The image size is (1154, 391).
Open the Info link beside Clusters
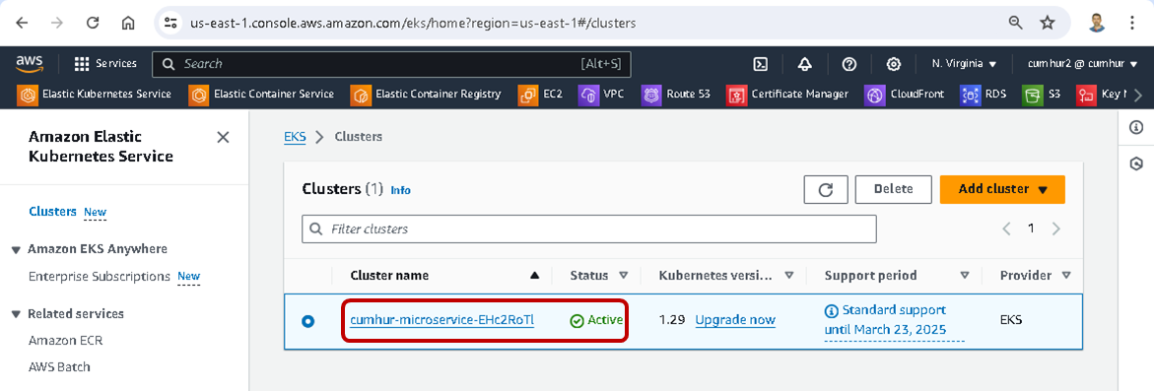point(400,190)
